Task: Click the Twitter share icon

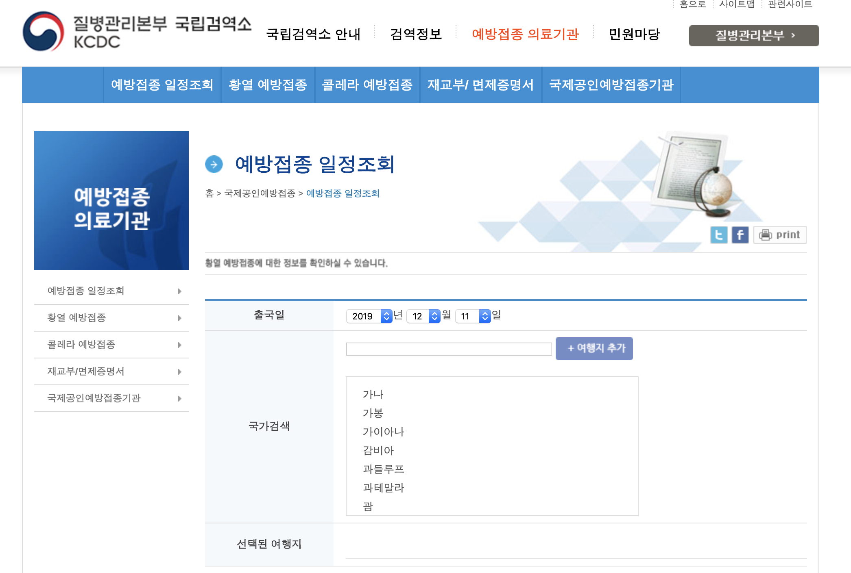Action: (x=719, y=235)
